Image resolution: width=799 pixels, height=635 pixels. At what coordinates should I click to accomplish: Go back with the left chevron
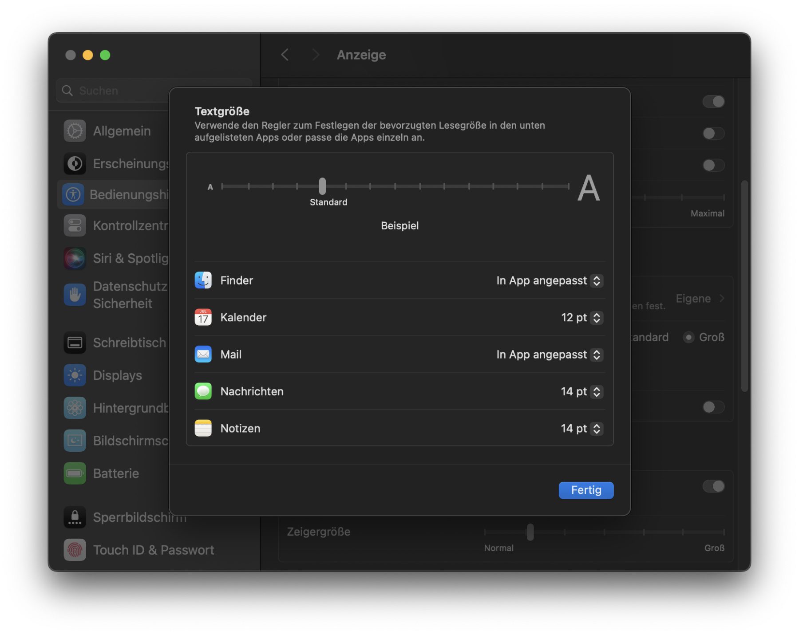point(285,55)
